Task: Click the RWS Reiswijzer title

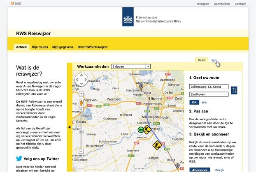Action: pos(33,34)
